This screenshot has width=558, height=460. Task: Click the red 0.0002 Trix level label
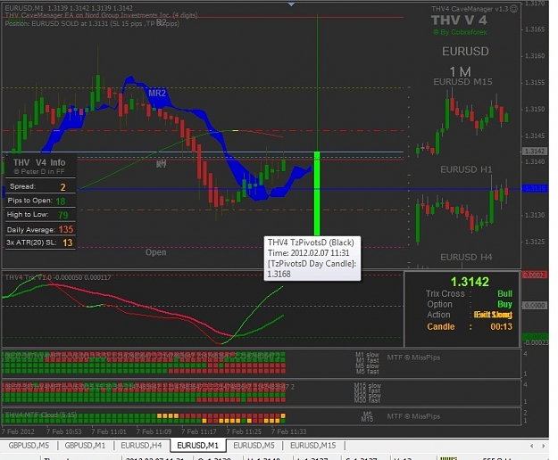[x=535, y=275]
